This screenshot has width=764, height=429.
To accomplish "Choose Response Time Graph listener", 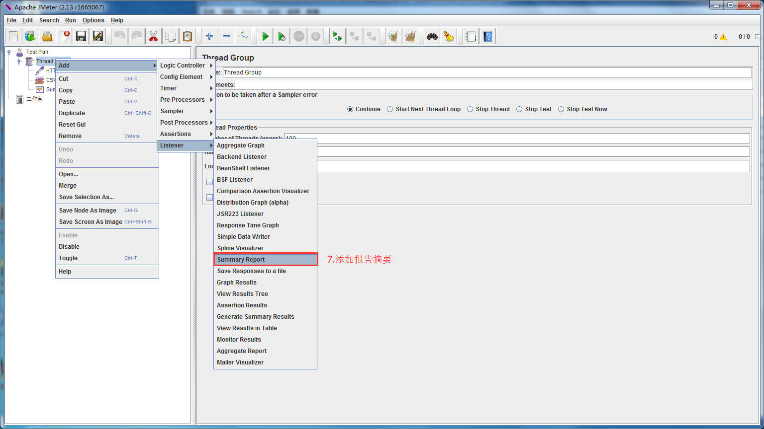I will [266, 225].
